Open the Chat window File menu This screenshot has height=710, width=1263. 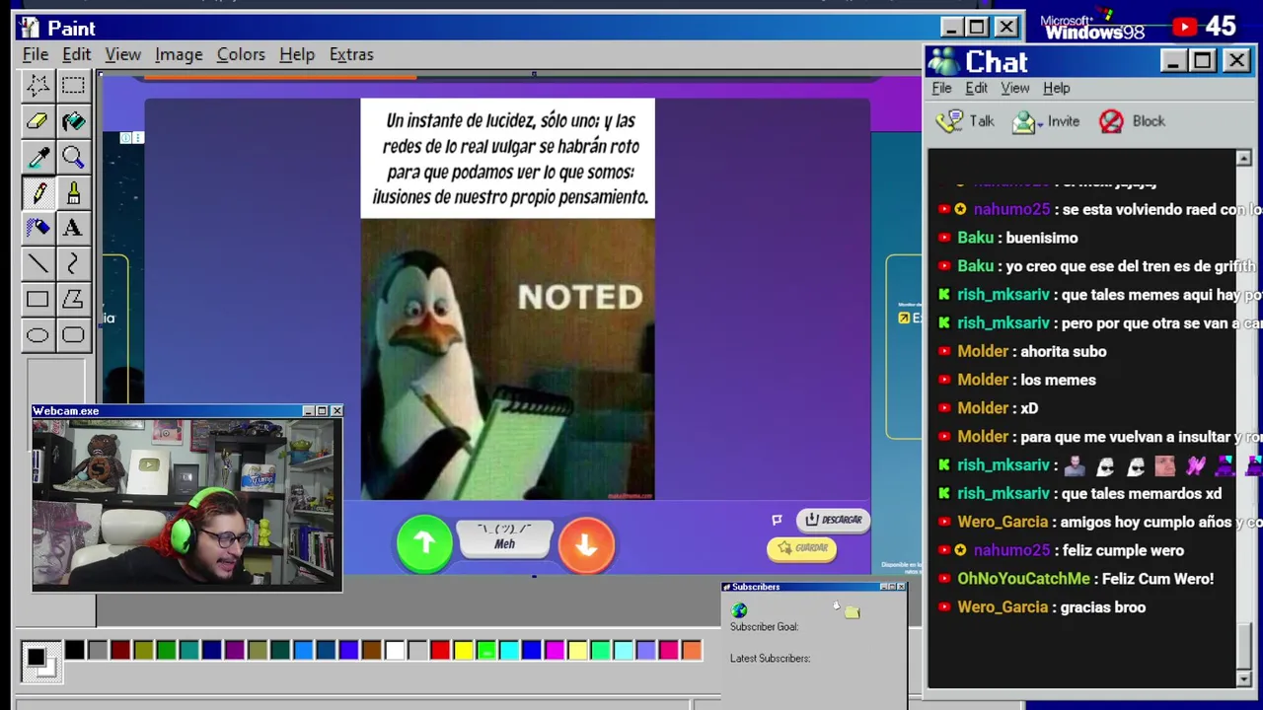[x=942, y=88]
